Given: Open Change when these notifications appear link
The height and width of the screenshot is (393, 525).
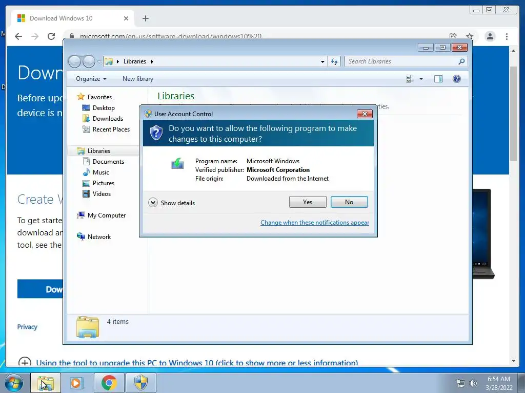Looking at the screenshot, I should [315, 223].
